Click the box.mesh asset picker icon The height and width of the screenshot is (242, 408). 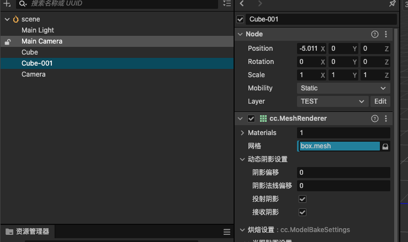click(x=385, y=146)
